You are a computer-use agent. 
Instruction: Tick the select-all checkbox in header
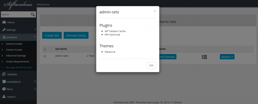(x=45, y=49)
